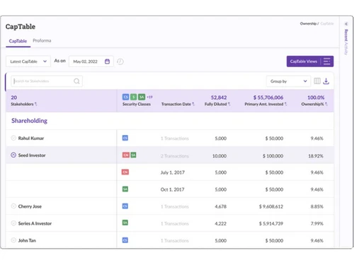Viewport: 354px width, 265px height.
Task: Click the 4,678 fully diluted cell
Action: click(x=221, y=206)
